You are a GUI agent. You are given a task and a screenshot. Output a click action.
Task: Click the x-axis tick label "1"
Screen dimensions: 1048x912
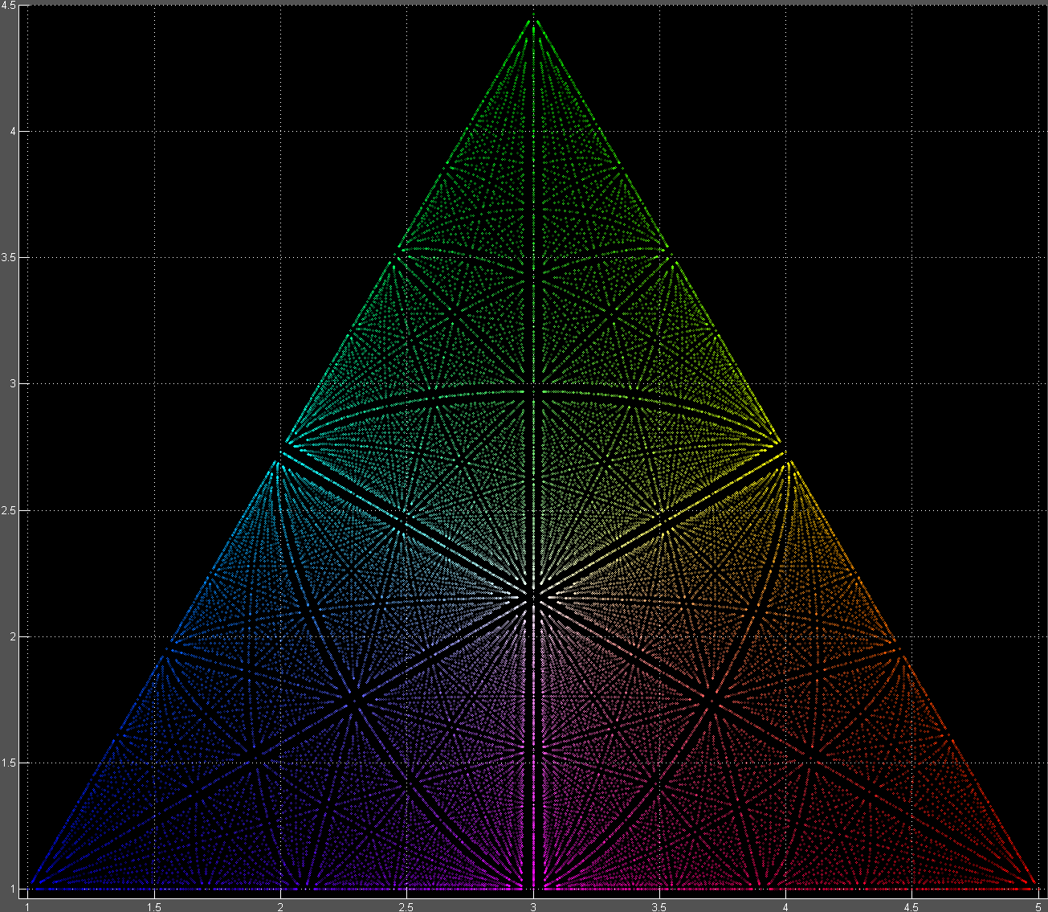(27, 906)
